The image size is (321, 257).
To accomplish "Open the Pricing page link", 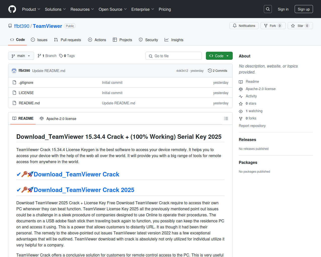I will pos(165,9).
